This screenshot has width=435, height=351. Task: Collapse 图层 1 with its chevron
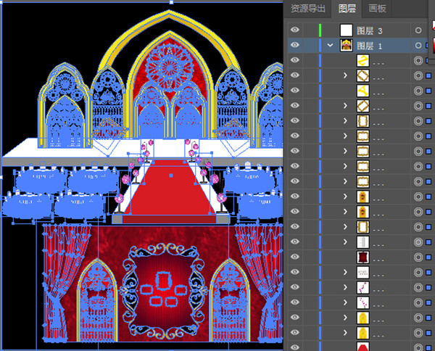tap(330, 45)
